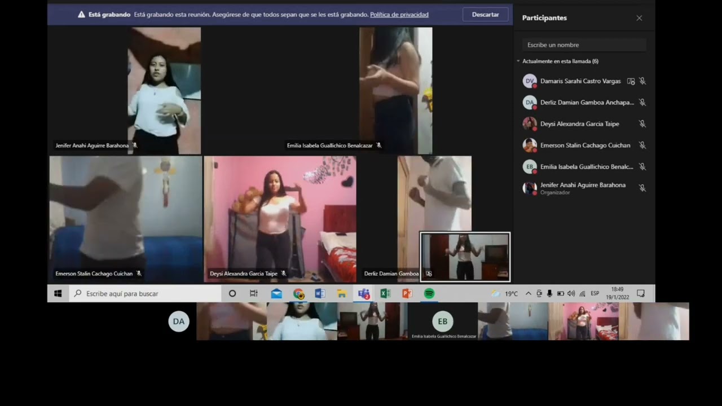Select Jenifer Anahi Aguirre Barahona's avatar in the list
This screenshot has height=406, width=722.
[x=530, y=188]
